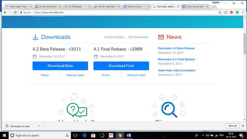The width and height of the screenshot is (247, 139).
Task: Open the Pinterest extension icon
Action: tap(231, 12)
